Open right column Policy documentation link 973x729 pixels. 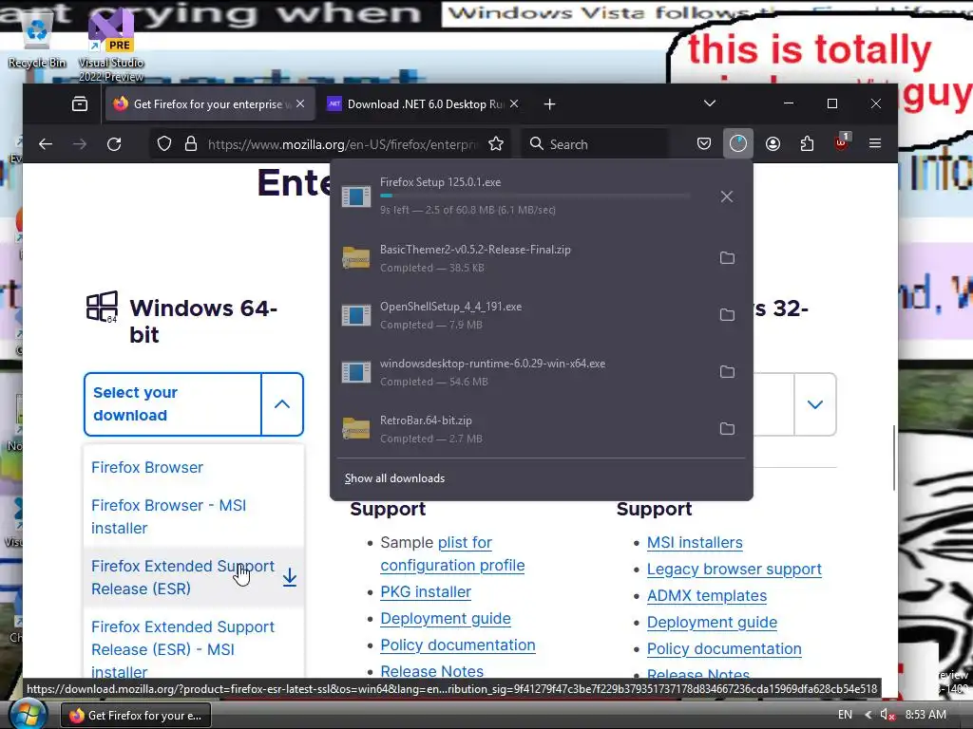pos(724,649)
